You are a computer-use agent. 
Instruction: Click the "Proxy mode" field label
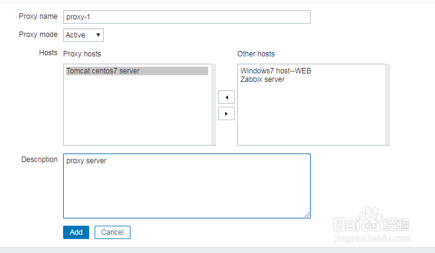click(38, 35)
